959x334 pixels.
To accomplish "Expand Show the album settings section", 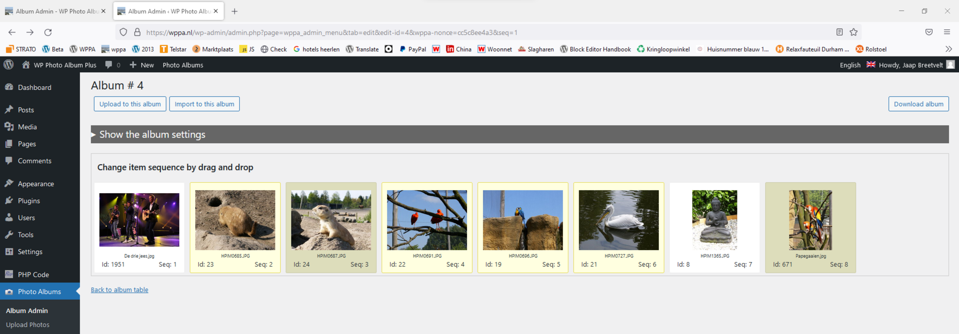I will point(152,135).
